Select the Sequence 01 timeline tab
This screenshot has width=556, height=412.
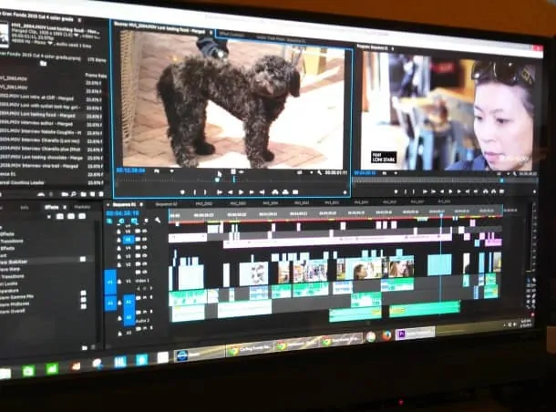tap(124, 204)
